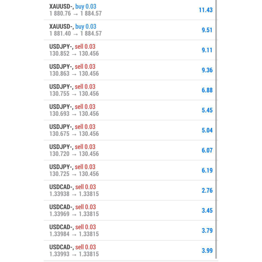Viewport: 262px width, 262px height.
Task: Click the vertical scrollbar of the trade list
Action: click(x=216, y=128)
